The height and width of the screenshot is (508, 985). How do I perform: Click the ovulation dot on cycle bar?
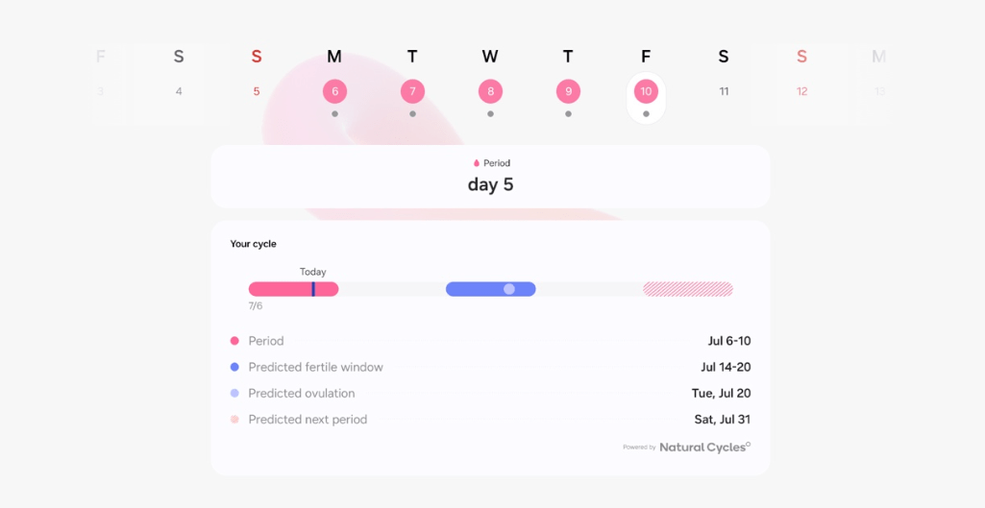point(509,289)
